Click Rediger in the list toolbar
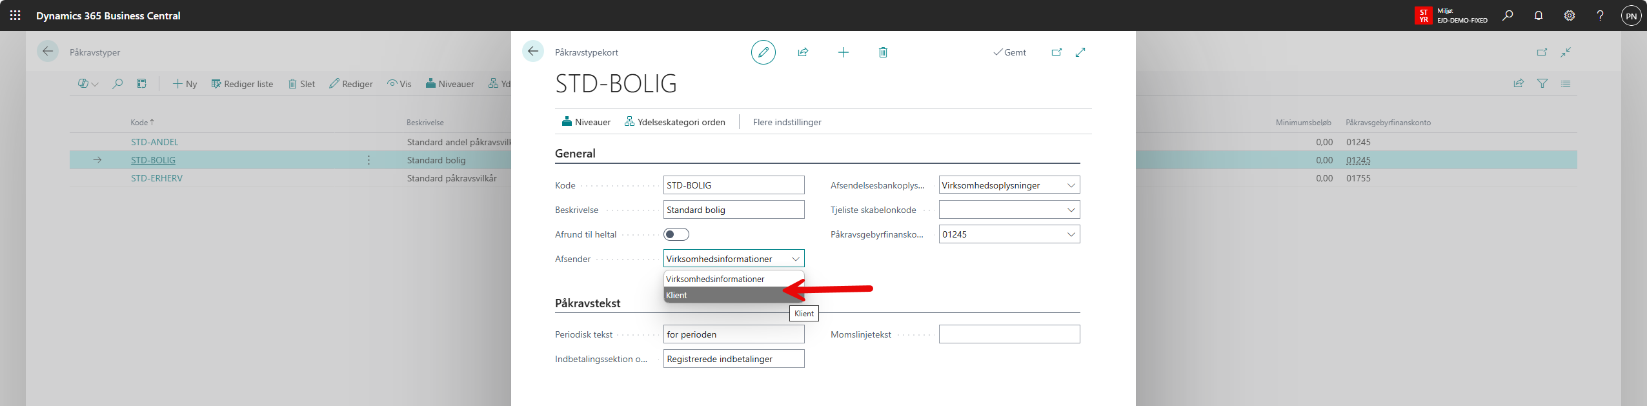The height and width of the screenshot is (406, 1647). click(x=351, y=84)
